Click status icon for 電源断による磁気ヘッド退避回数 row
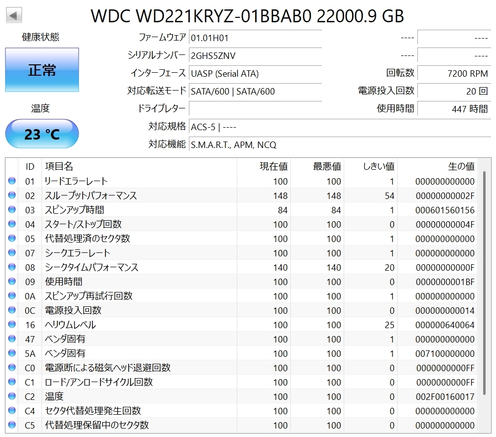The image size is (496, 437). coord(12,367)
